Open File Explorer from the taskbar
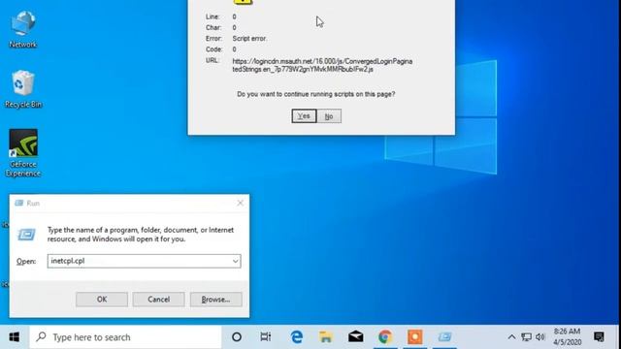The image size is (621, 349). pyautogui.click(x=326, y=337)
